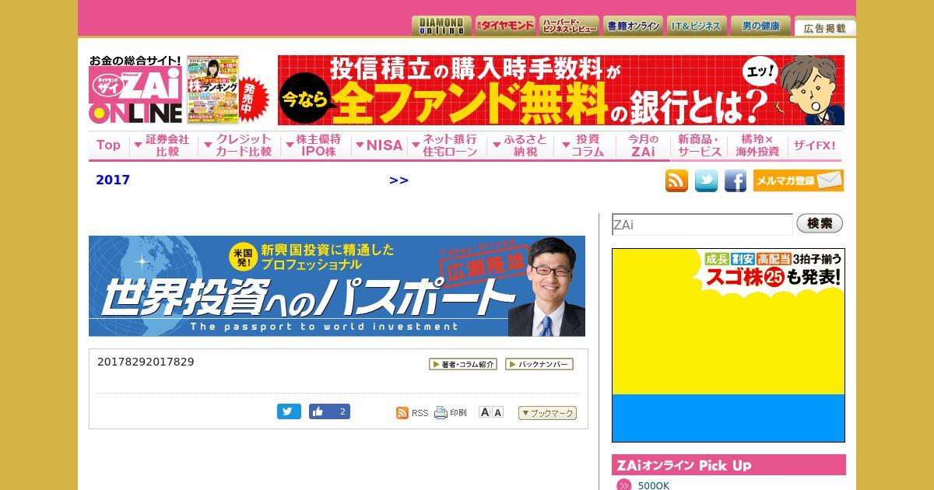934x490 pixels.
Task: Click the 全ファンド無料 banner advertisement
Action: coord(561,90)
